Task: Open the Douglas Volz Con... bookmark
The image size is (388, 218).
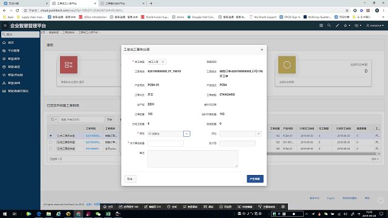Action: (201, 17)
